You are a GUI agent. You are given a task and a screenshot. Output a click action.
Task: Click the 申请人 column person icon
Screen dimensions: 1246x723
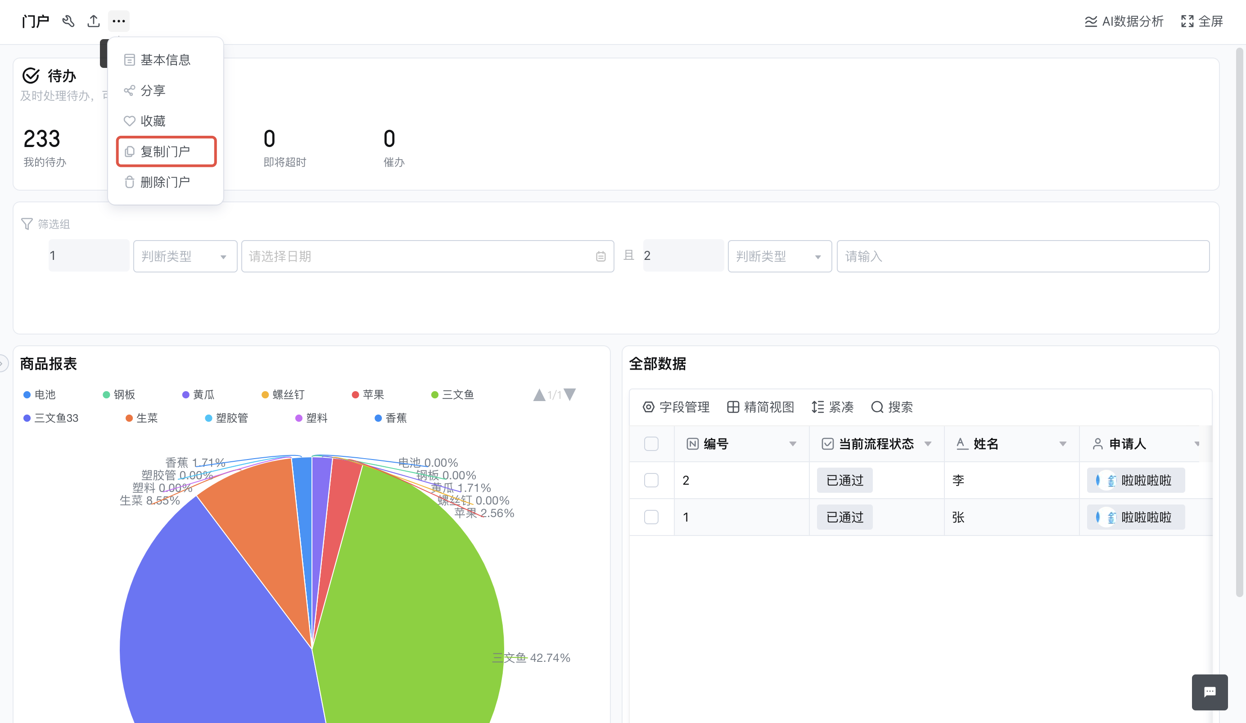click(1097, 444)
